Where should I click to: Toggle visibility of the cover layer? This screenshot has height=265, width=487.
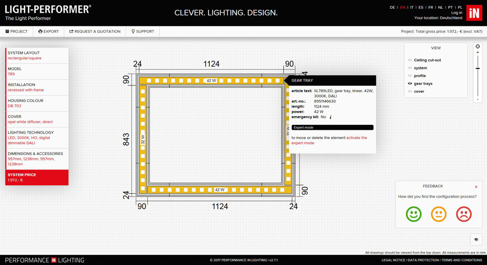(410, 92)
